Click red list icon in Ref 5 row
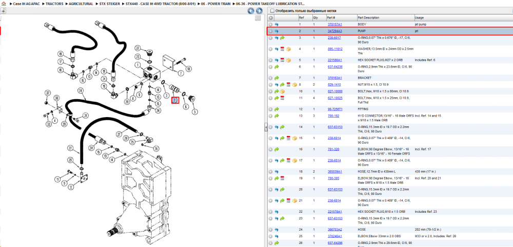513x247 pixels. click(x=282, y=60)
